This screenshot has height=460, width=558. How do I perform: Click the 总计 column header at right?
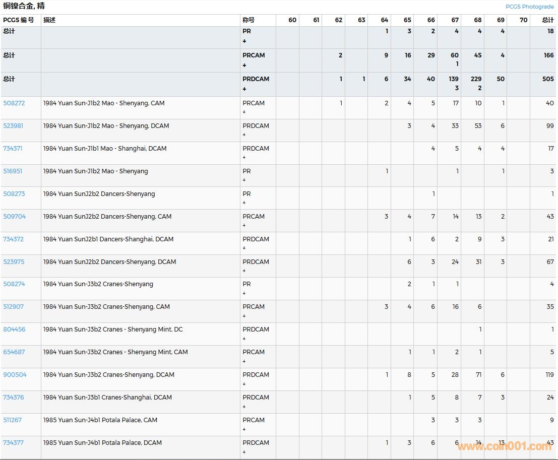547,20
